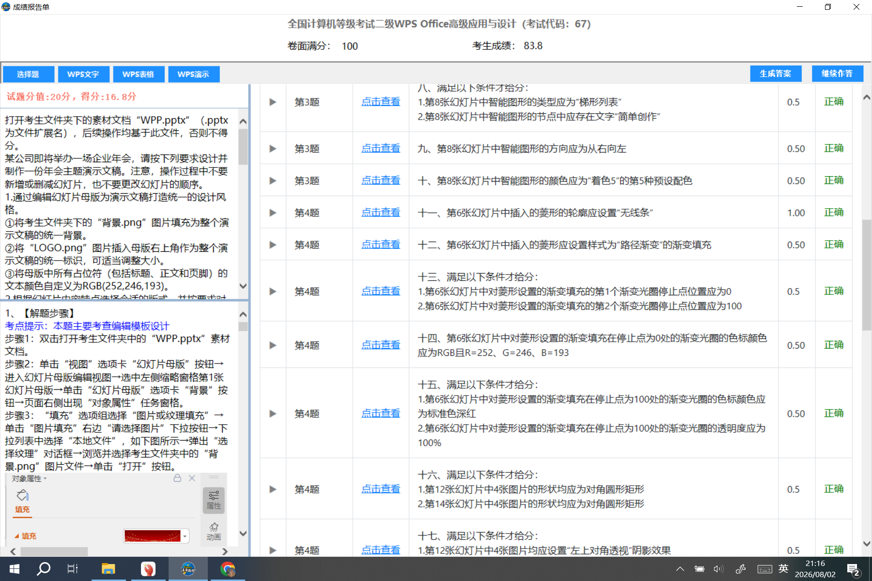The width and height of the screenshot is (872, 581).
Task: Expand the row about 对角圆形矩形 picture shape
Action: [x=273, y=489]
